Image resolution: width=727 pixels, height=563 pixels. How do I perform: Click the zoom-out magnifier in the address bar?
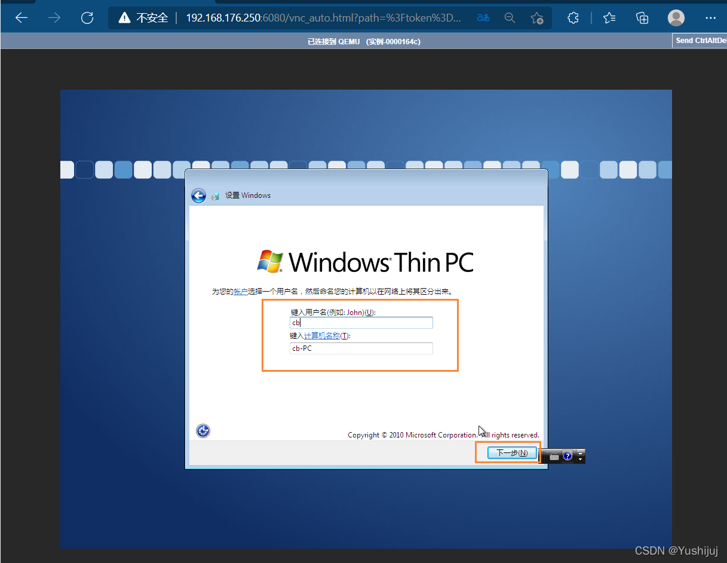click(510, 18)
